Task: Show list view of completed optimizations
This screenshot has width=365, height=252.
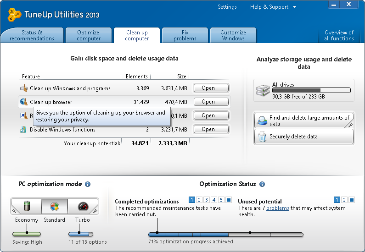Action: [x=229, y=200]
